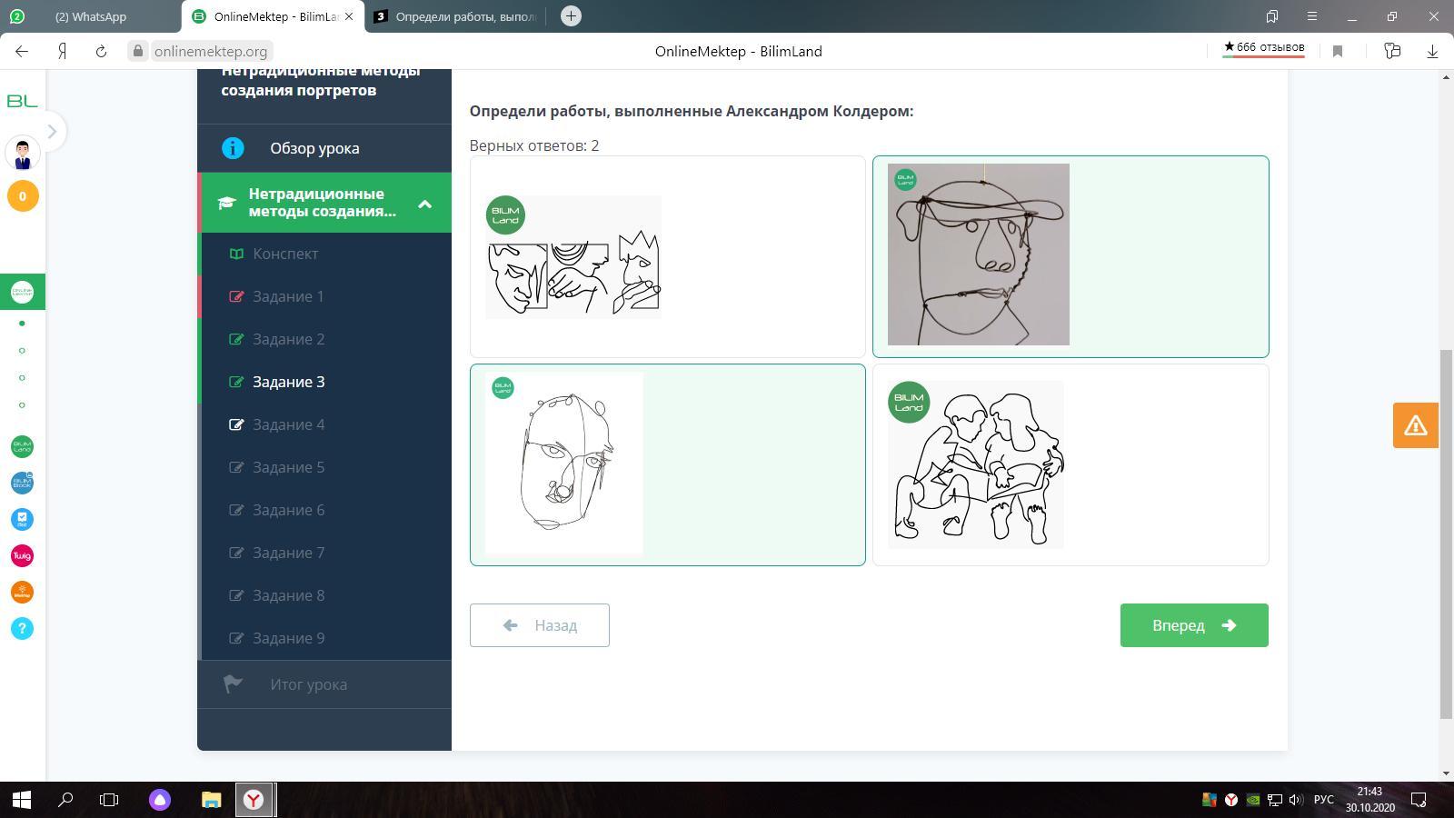The image size is (1454, 818).
Task: Select the three-faces line drawing answer
Action: click(667, 256)
